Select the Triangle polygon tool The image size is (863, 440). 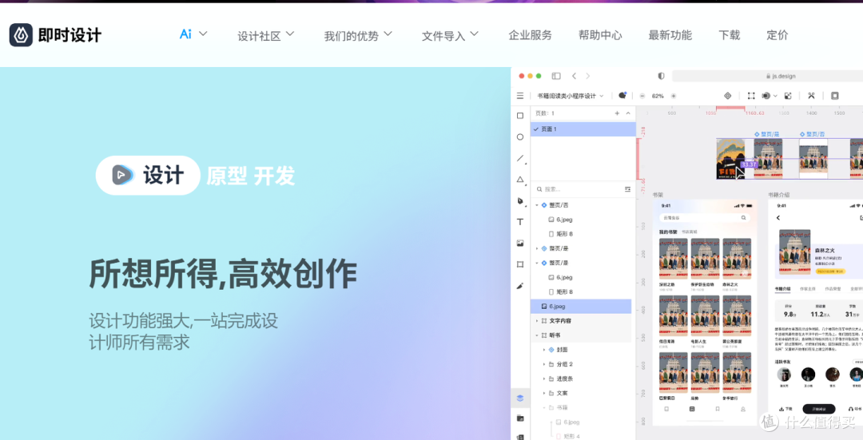pyautogui.click(x=521, y=180)
